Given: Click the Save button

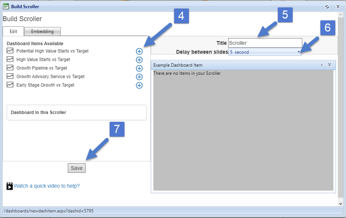Looking at the screenshot, I should click(x=77, y=168).
